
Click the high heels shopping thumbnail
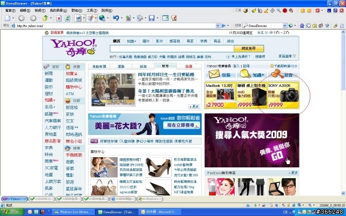(x=158, y=167)
